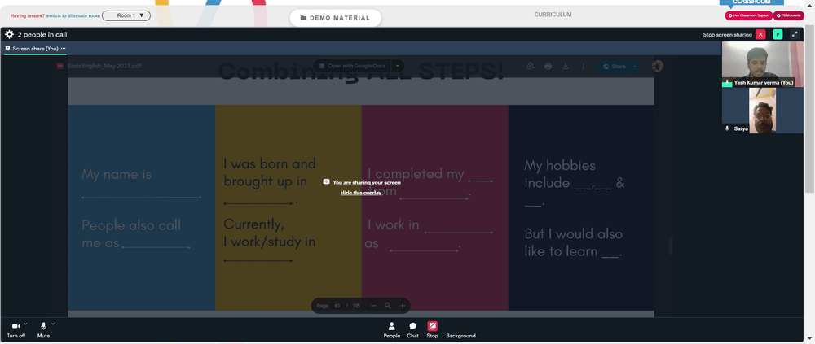Click Yash Kumar verma video thumbnail
Viewport: 815px width, 344px height.
[763, 64]
